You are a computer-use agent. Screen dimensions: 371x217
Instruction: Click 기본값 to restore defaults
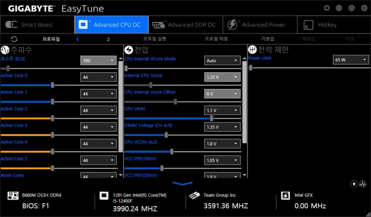tap(268, 39)
